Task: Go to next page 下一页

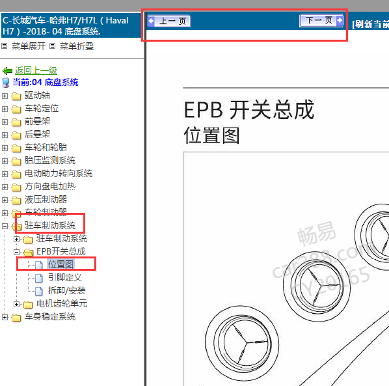Action: [x=322, y=20]
